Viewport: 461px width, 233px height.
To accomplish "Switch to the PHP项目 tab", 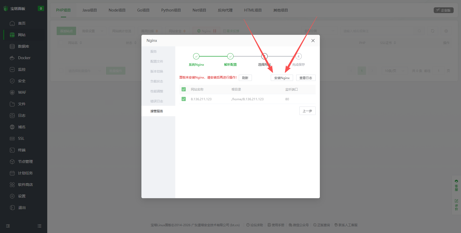I will (63, 10).
